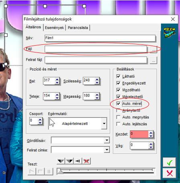Click the arrow-to-bar marker icon

click(x=78, y=161)
